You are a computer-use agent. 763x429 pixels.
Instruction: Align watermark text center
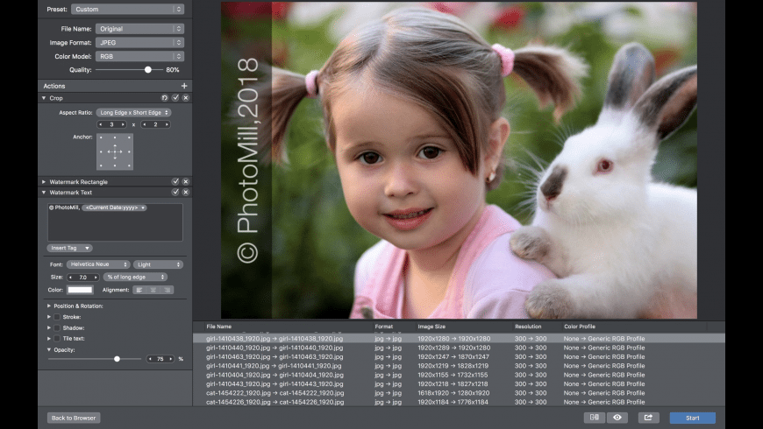click(153, 290)
